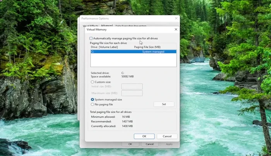Enable automatically manage paging file size checkbox
Viewport: 271px width, 156px height.
tap(91, 39)
